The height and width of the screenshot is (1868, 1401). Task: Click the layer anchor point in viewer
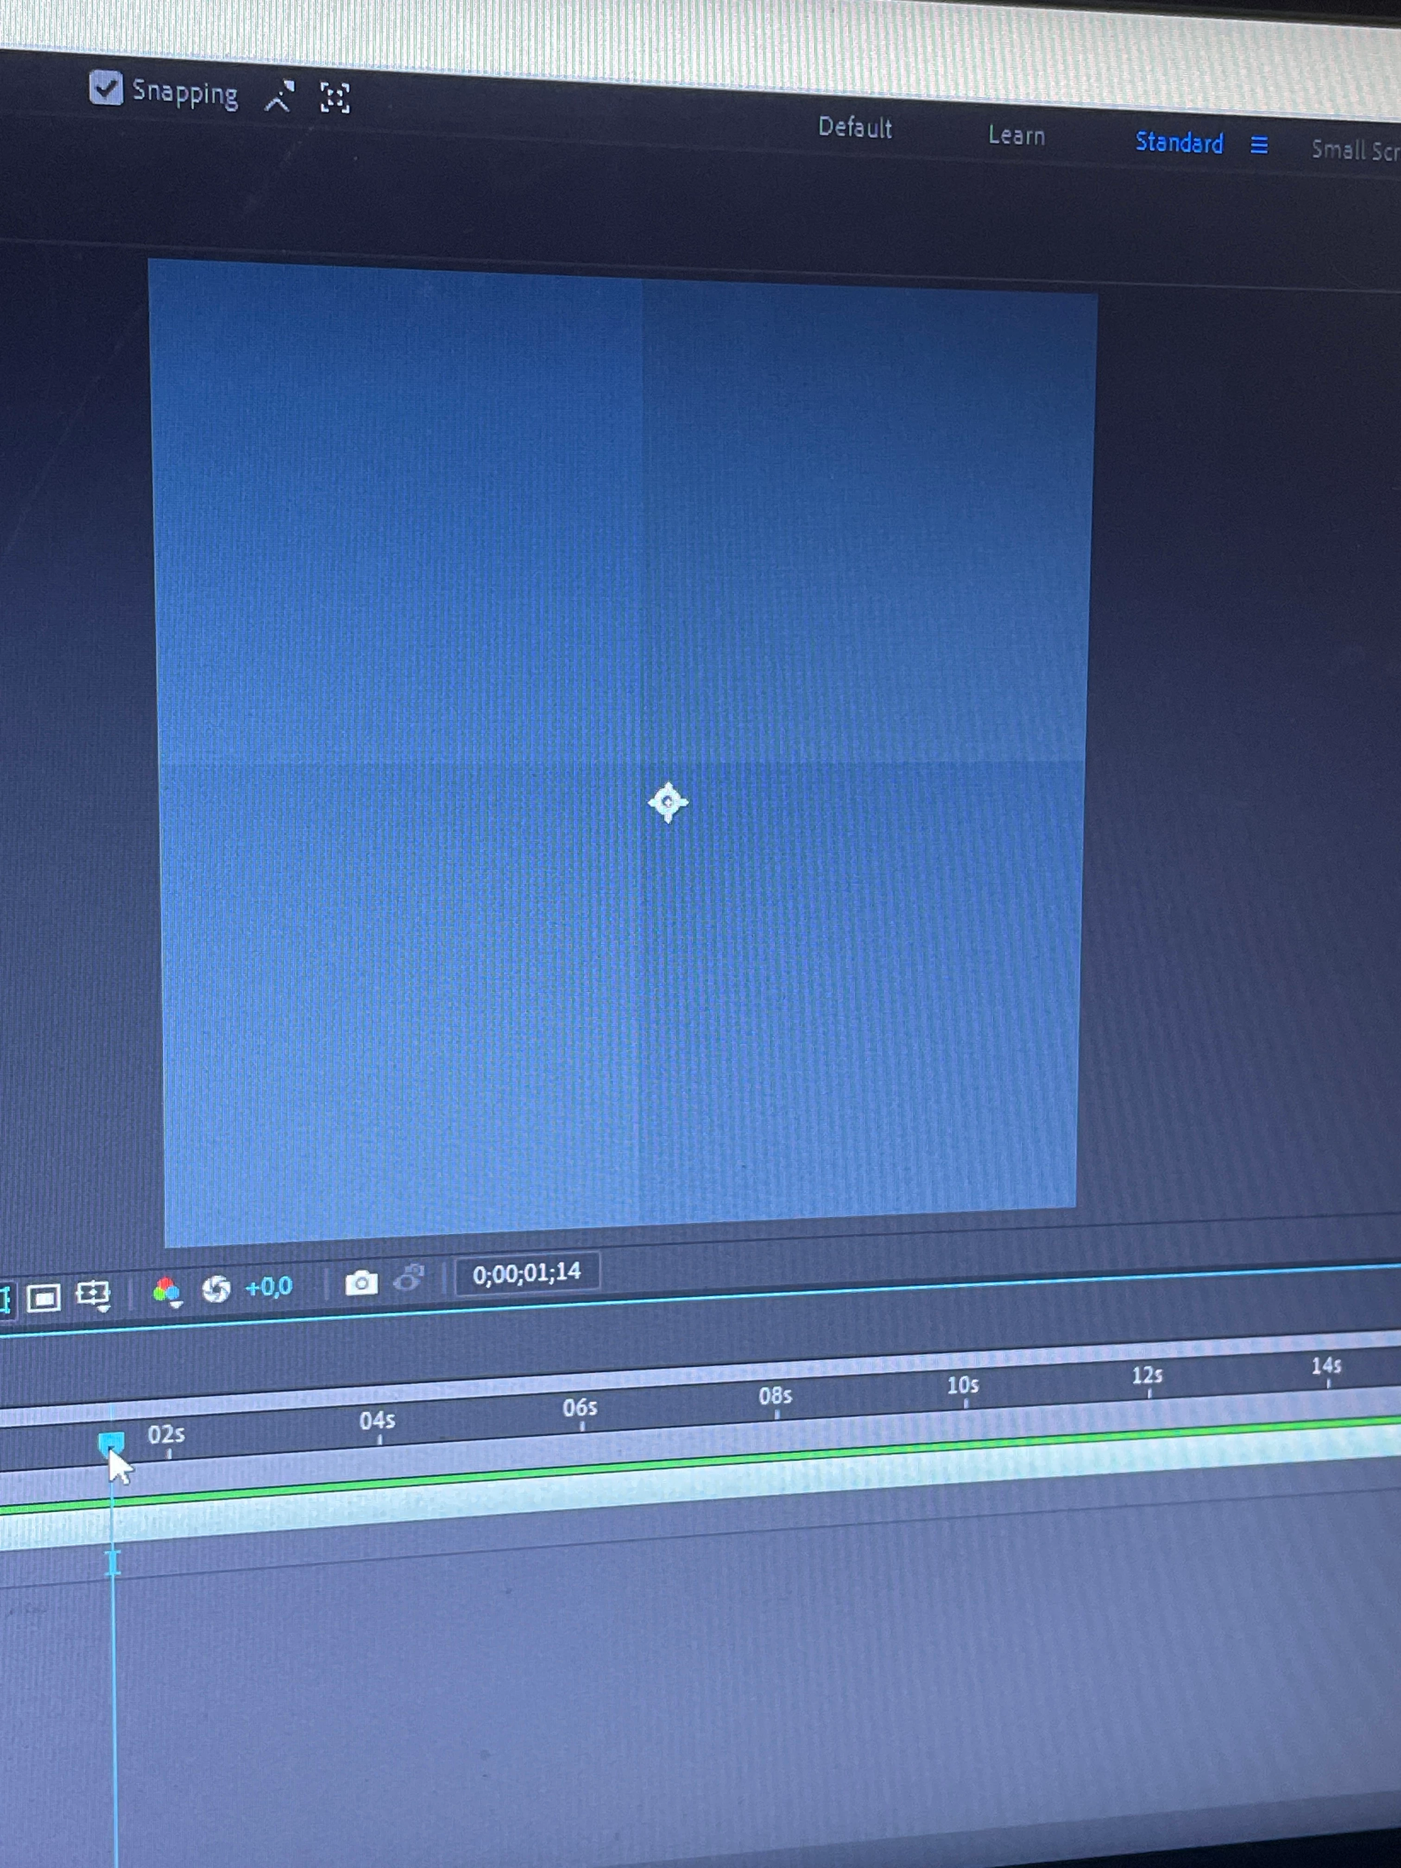click(668, 802)
